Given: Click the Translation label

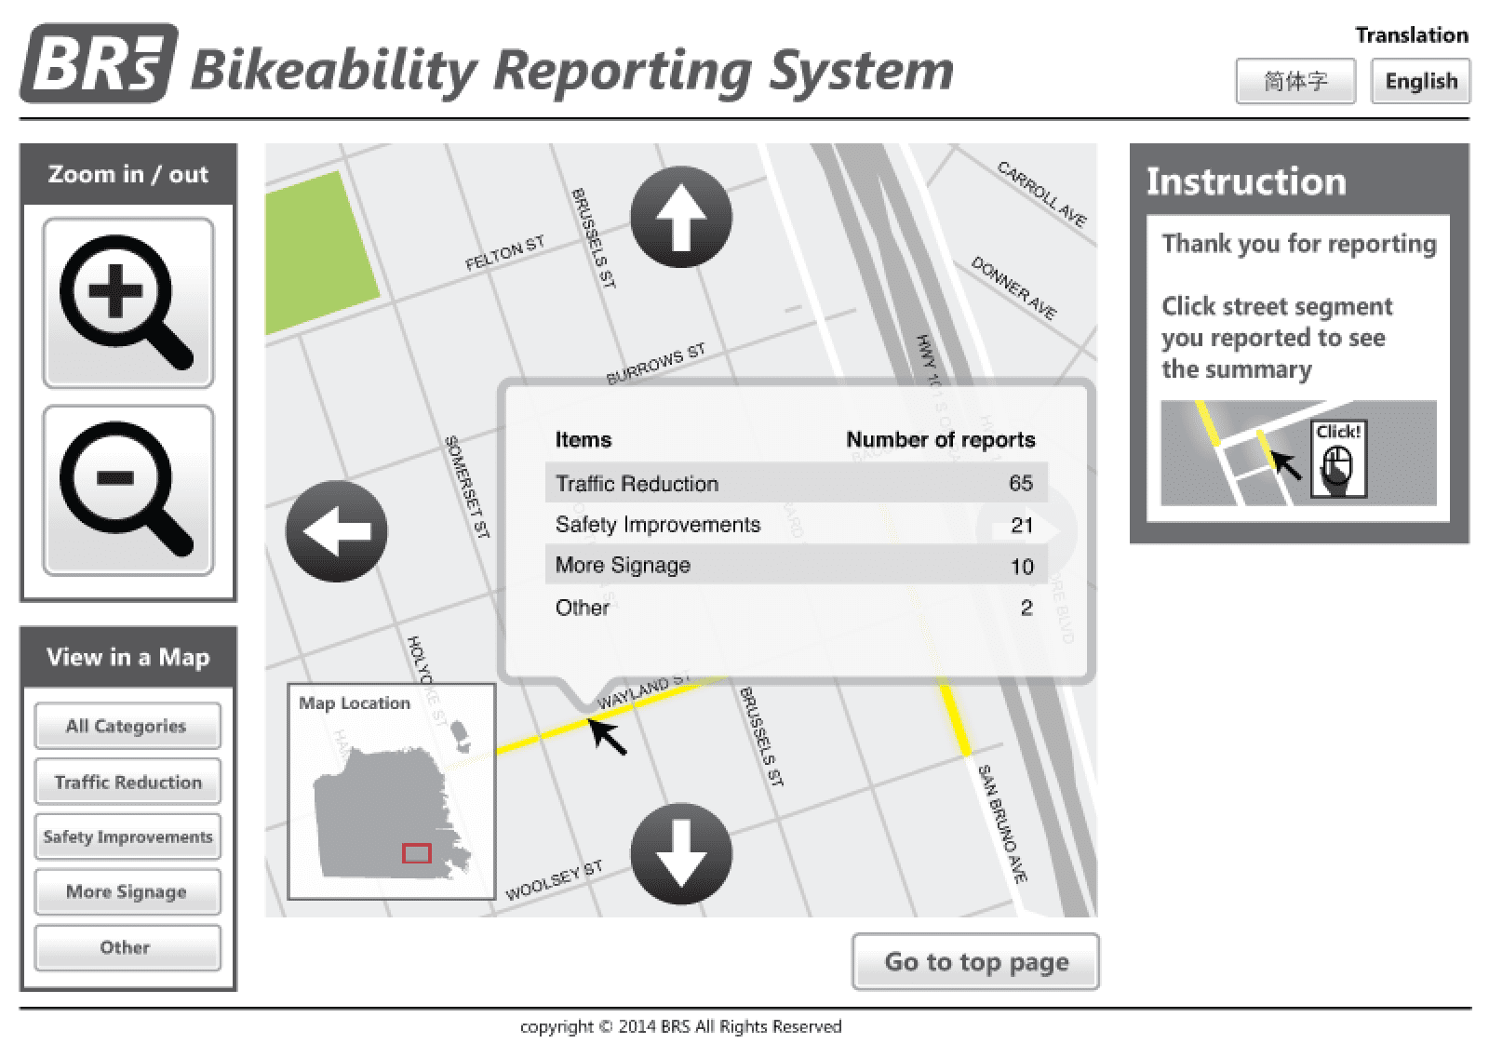Looking at the screenshot, I should pyautogui.click(x=1412, y=35).
